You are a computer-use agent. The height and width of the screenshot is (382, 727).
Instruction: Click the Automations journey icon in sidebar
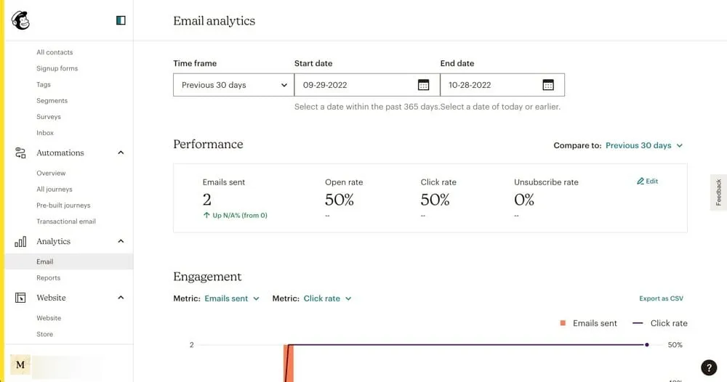(20, 153)
